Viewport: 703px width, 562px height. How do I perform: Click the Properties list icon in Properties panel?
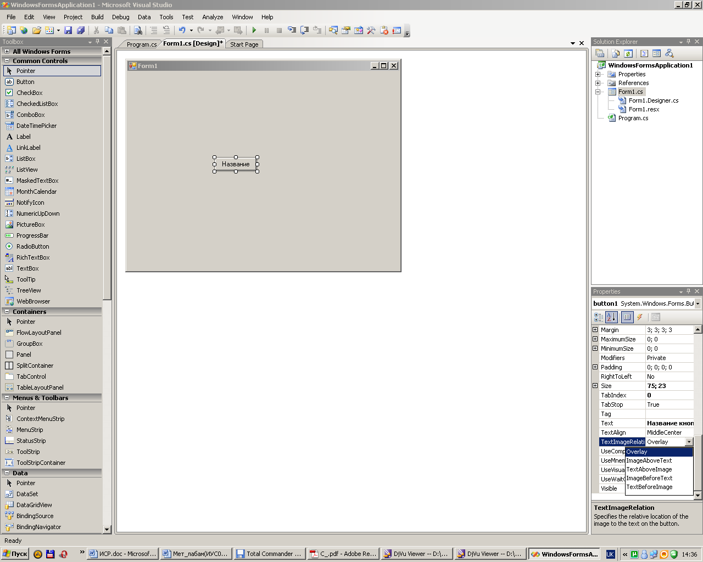(627, 317)
